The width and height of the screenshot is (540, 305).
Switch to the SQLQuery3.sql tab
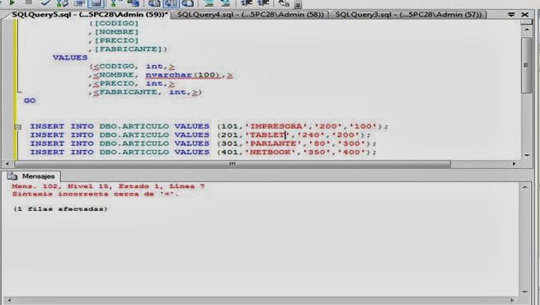pyautogui.click(x=408, y=15)
